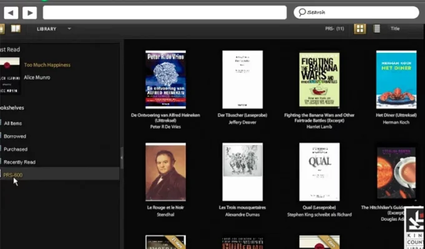Switch to thumbnail grid view
425x249 pixels.
click(360, 29)
